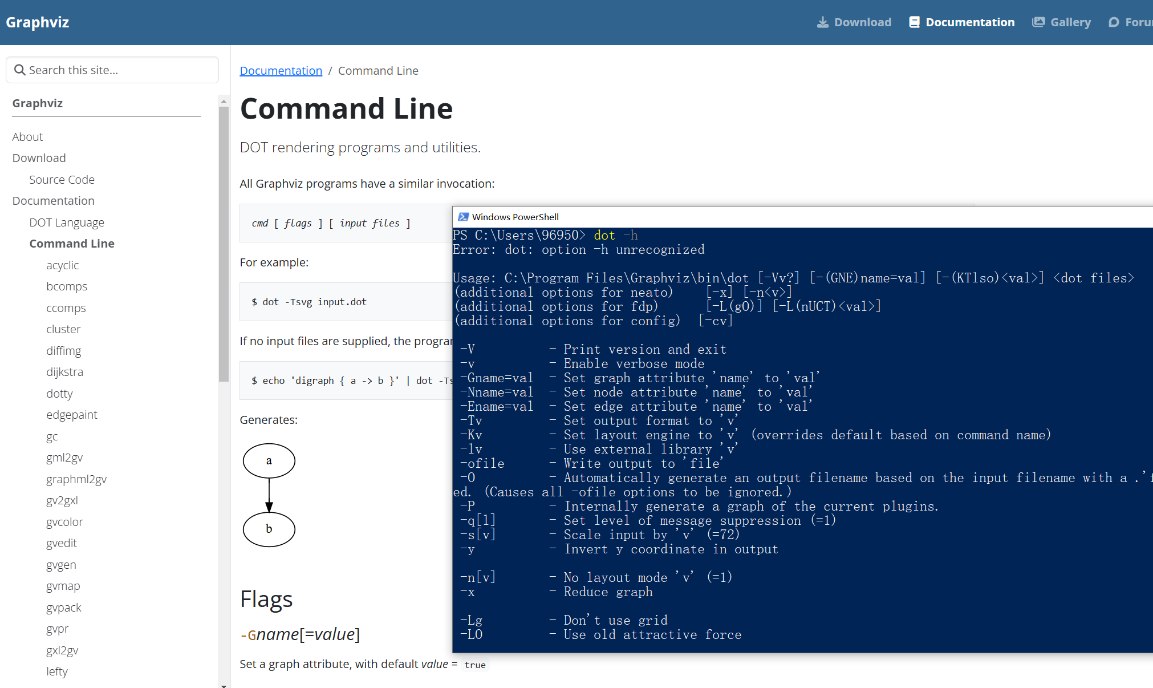Click the Windows PowerShell title bar icon
The image size is (1153, 688).
tap(464, 217)
